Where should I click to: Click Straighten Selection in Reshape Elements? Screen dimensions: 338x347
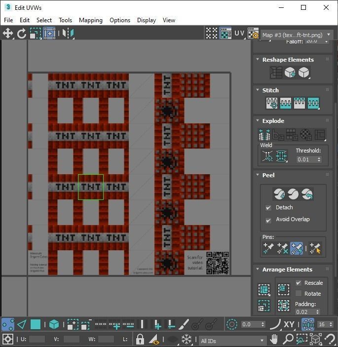coord(276,73)
